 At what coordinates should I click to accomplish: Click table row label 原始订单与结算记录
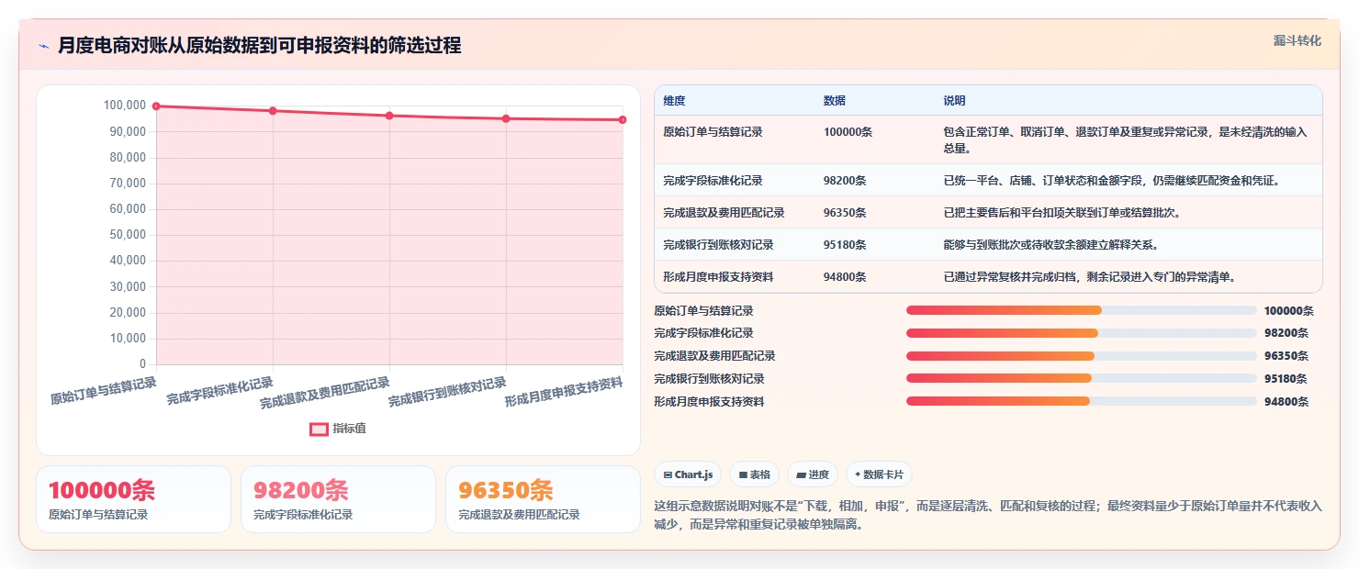point(713,132)
